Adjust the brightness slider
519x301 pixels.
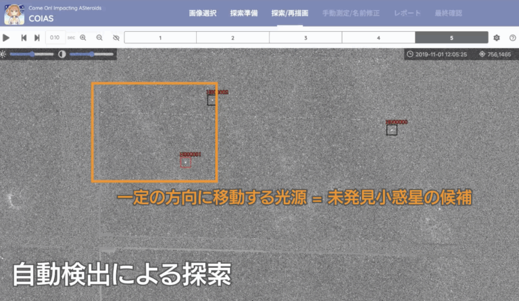click(31, 54)
